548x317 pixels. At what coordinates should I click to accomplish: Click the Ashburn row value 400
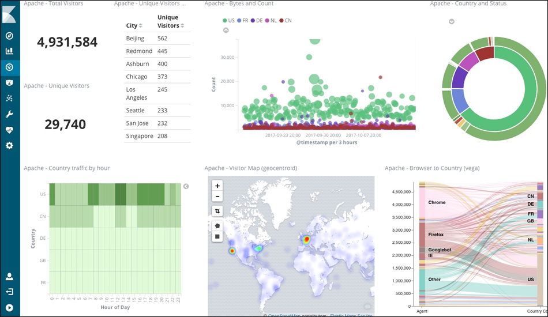point(162,64)
